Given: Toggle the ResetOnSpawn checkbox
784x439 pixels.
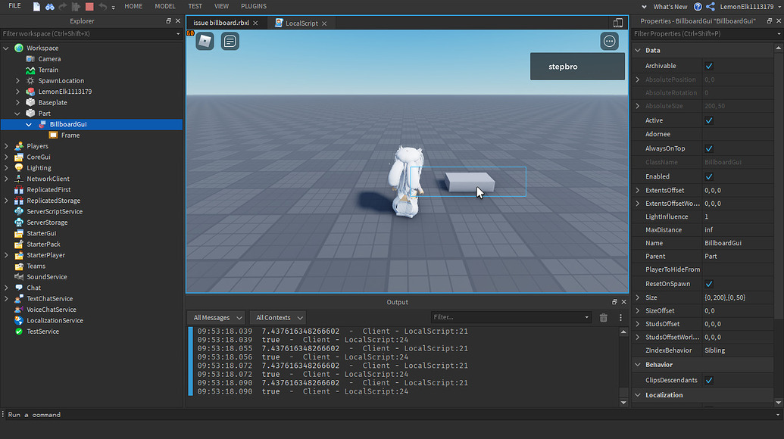Looking at the screenshot, I should 709,284.
